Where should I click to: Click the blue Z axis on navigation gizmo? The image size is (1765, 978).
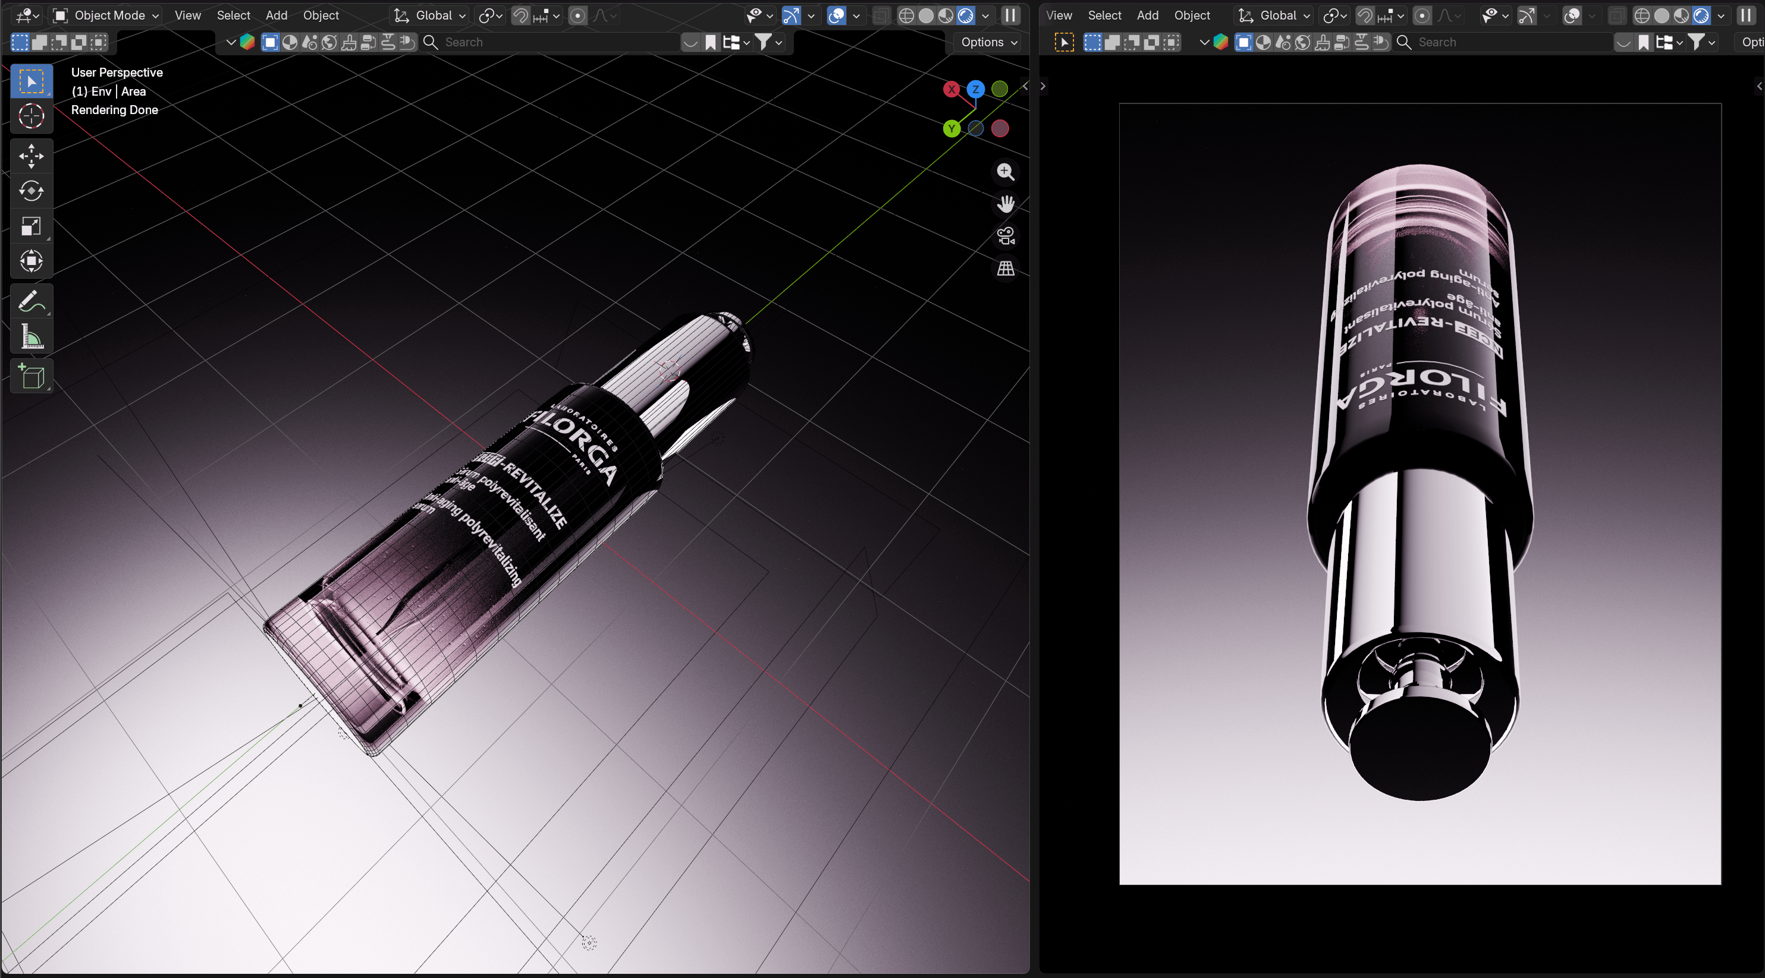(x=975, y=89)
